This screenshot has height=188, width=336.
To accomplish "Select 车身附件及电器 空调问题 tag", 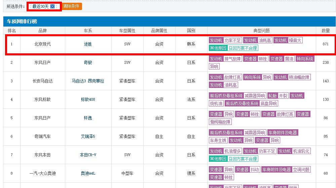I will pos(286,170).
